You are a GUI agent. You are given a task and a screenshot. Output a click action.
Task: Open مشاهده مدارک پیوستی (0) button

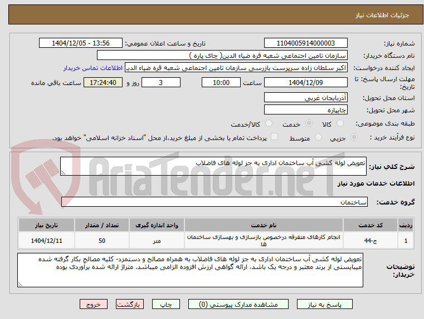click(x=238, y=304)
